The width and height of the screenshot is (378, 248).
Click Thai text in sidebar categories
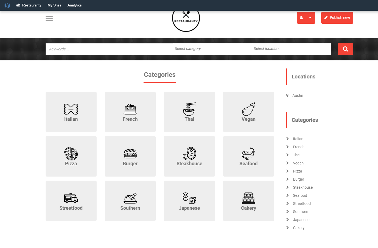tap(297, 155)
